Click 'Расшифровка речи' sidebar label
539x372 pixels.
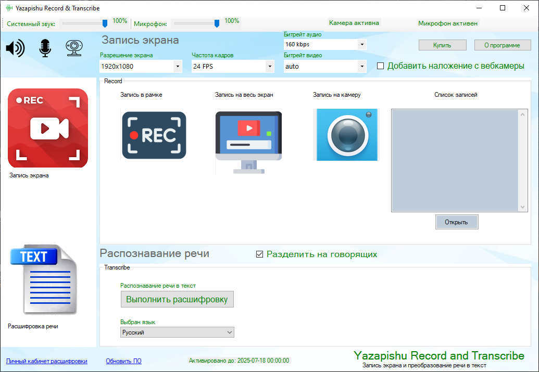[33, 326]
